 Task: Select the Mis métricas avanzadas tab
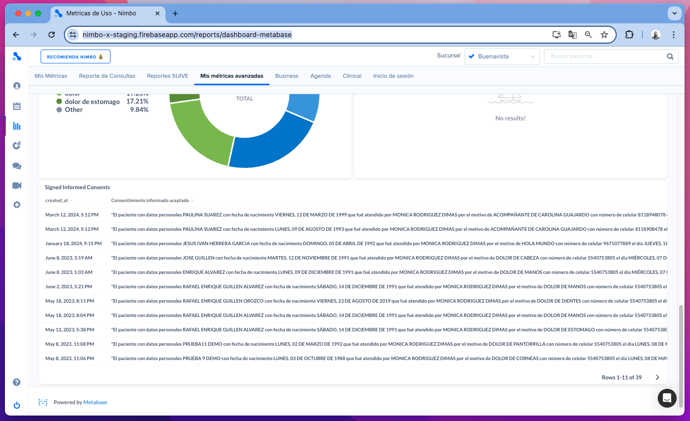point(232,76)
